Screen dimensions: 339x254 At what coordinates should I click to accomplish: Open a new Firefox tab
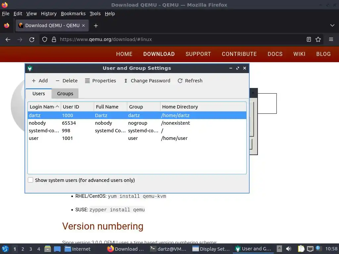click(x=96, y=26)
